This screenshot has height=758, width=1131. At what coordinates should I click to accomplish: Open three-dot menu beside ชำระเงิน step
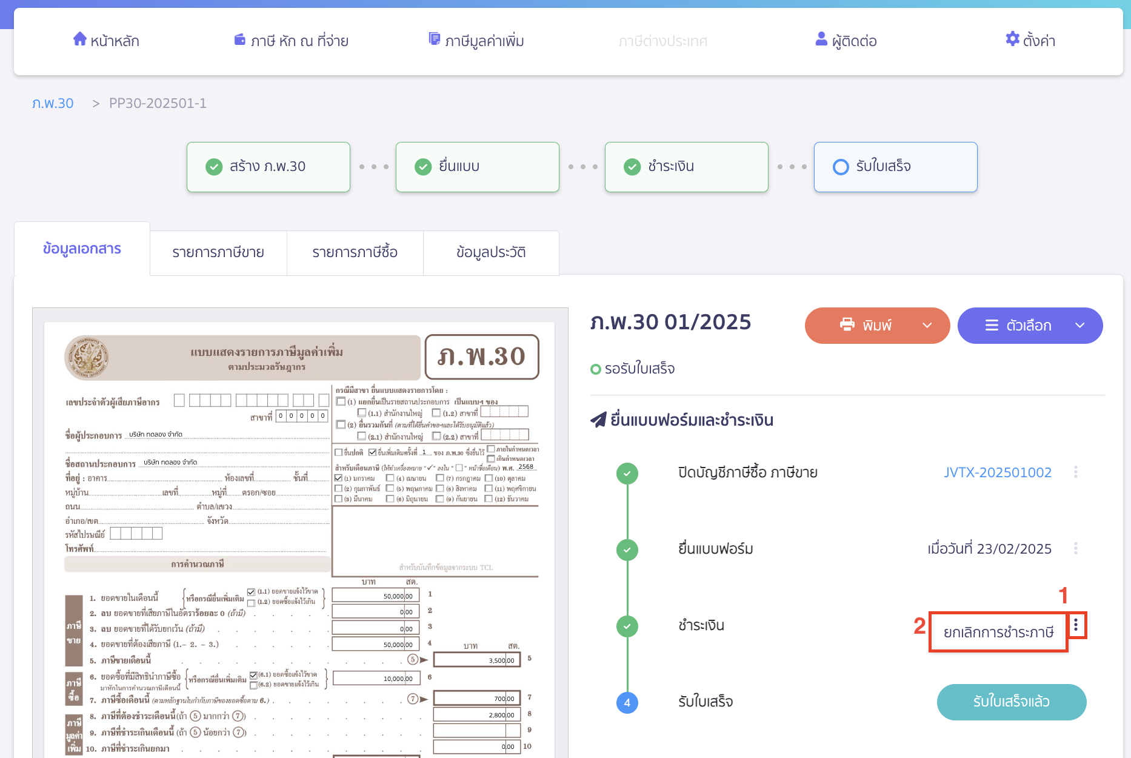(1076, 625)
